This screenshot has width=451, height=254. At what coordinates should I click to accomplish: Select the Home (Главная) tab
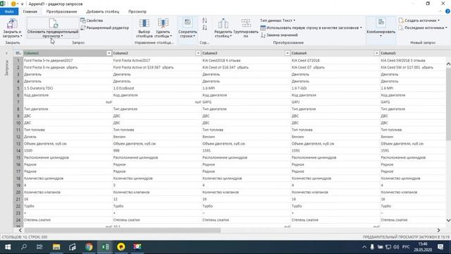30,11
